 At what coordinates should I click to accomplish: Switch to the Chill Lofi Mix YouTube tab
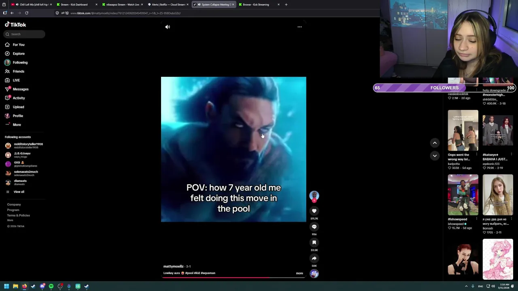[32, 4]
